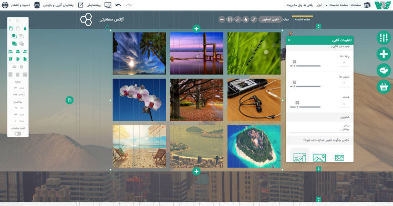Screen dimensions: 393x206
Task: Open the ابزار menu in the top bar
Action: [x=319, y=5]
